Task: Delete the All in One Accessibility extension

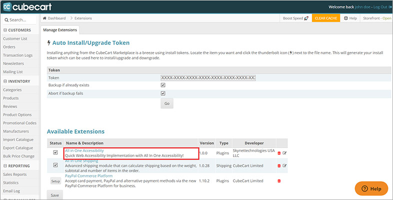Action: pyautogui.click(x=278, y=153)
